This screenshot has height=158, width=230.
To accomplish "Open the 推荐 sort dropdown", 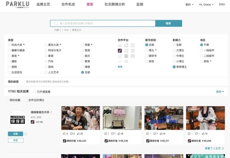I will click(x=220, y=91).
